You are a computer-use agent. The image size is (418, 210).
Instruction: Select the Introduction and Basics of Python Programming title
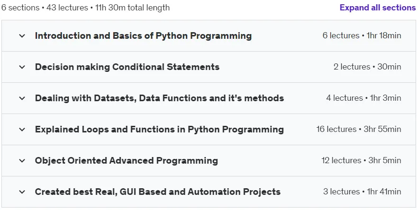pyautogui.click(x=143, y=35)
